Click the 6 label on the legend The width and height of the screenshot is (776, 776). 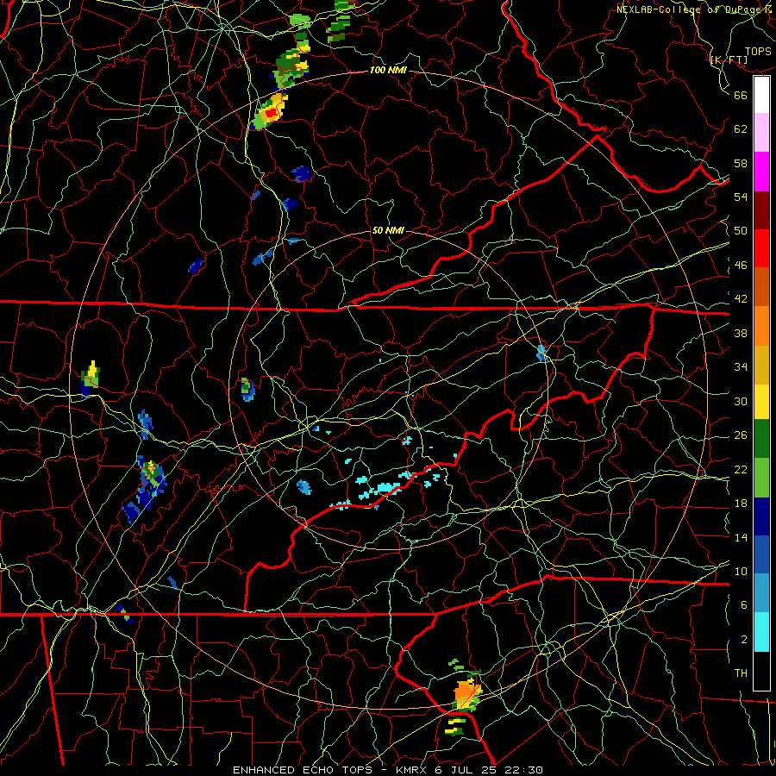[744, 604]
